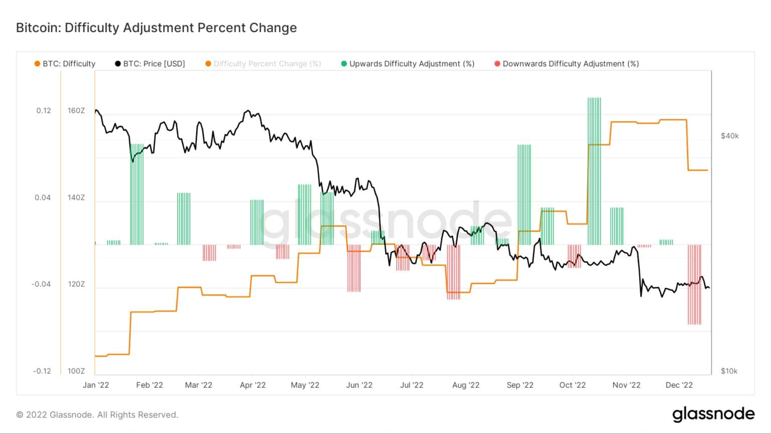Enable the greyed Difficulty Percent Change series

coord(267,64)
